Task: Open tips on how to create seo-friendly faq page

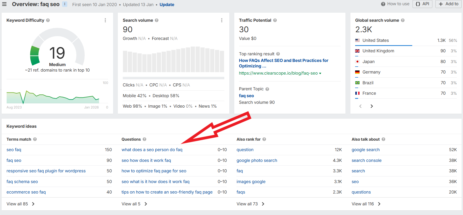Action: 167,192
